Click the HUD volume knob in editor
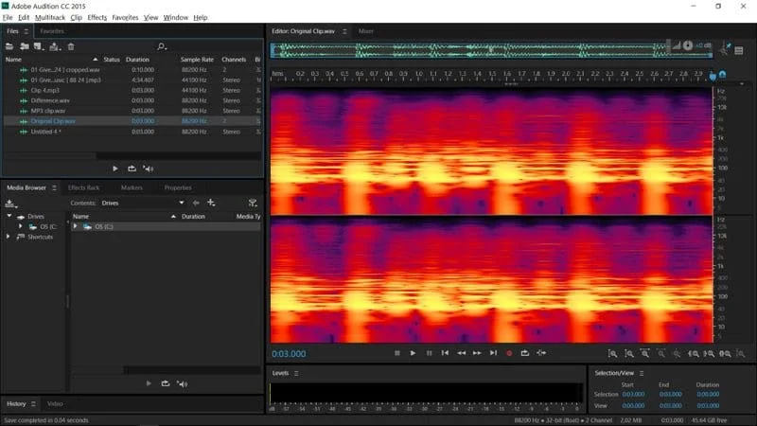The width and height of the screenshot is (757, 426). [688, 45]
